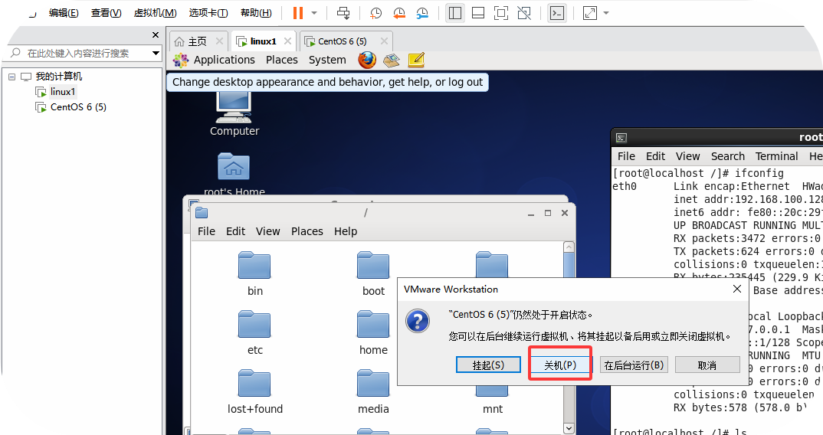Click the stretch guest display icon
Viewport: 823px width, 435px height.
(x=590, y=13)
